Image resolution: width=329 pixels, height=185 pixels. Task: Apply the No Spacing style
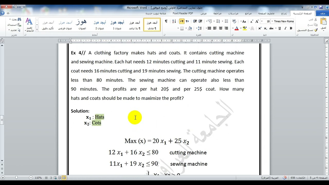click(x=134, y=25)
